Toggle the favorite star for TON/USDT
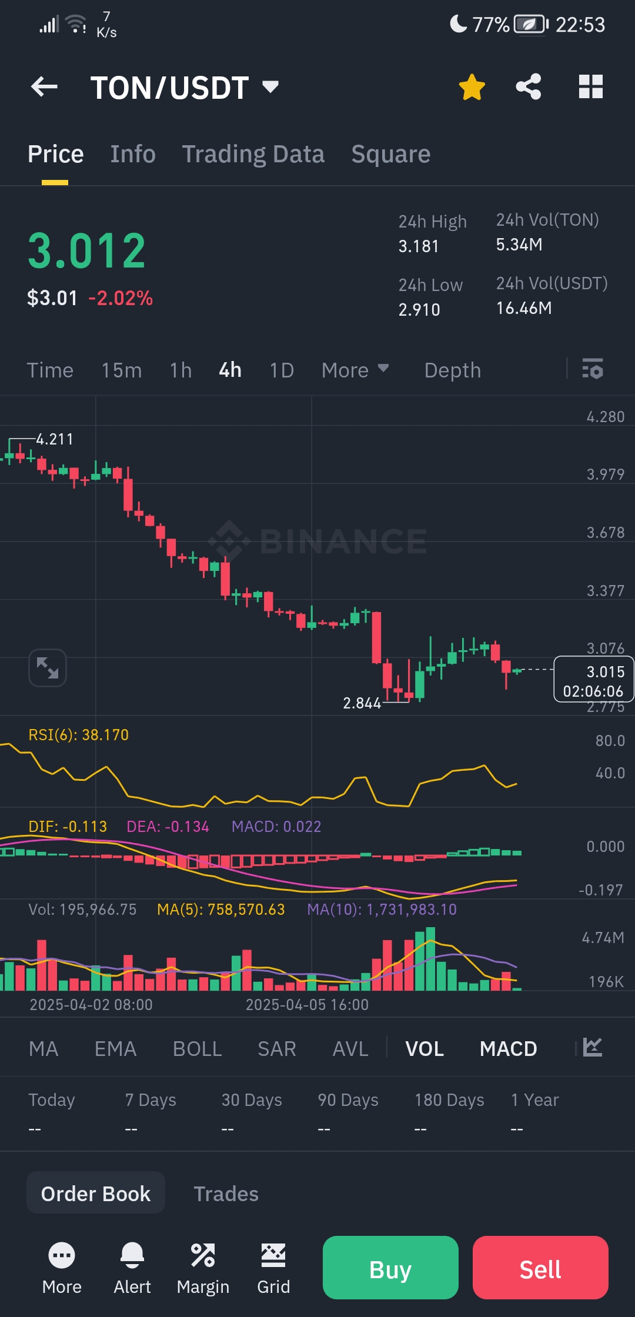 point(472,87)
